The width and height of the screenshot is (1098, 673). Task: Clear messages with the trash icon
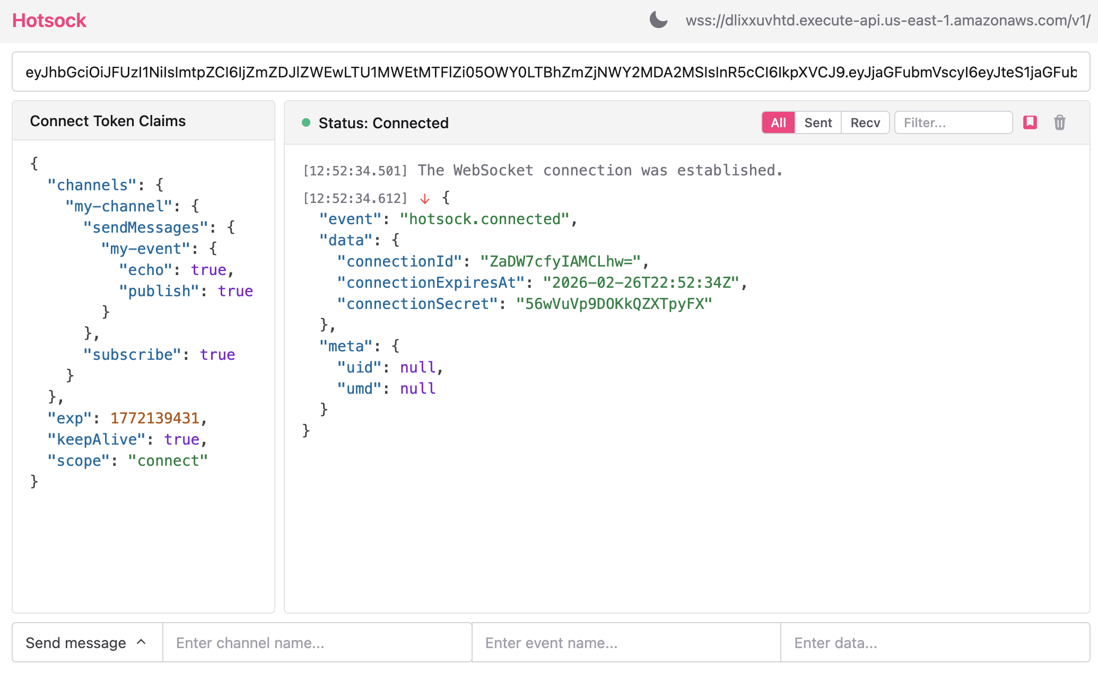pyautogui.click(x=1060, y=122)
